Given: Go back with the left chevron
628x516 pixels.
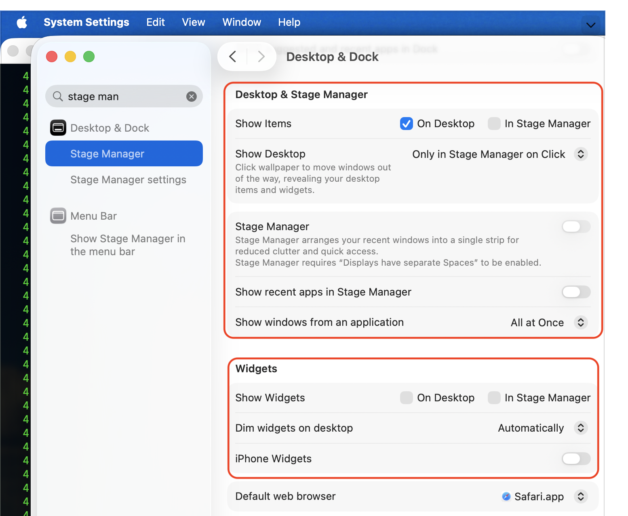Looking at the screenshot, I should coord(233,57).
